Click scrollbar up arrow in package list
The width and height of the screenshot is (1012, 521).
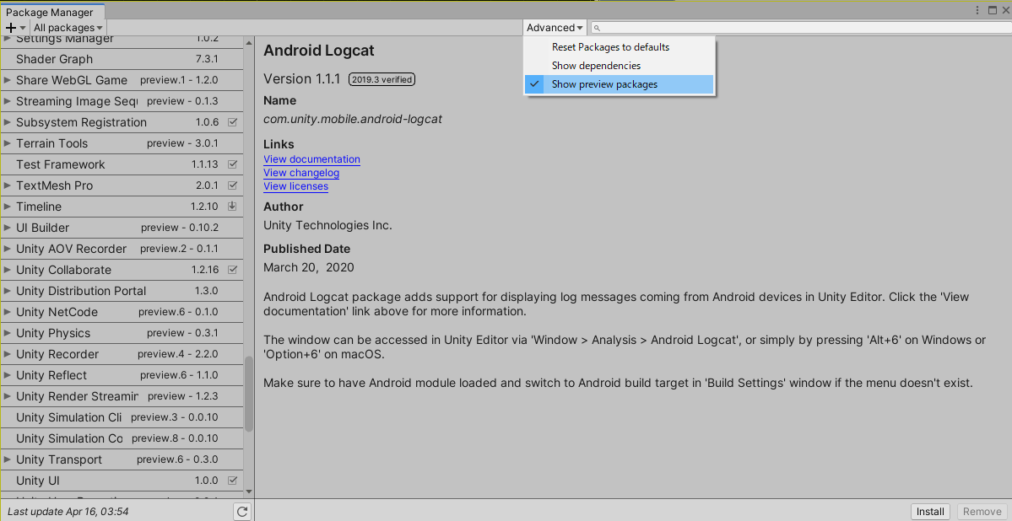click(x=249, y=42)
